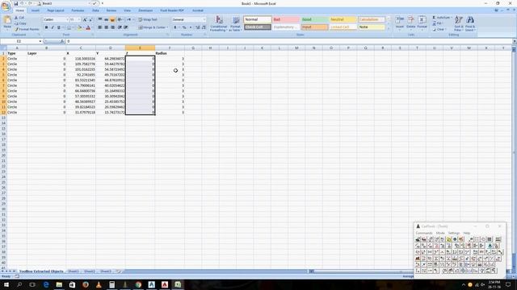517x290 pixels.
Task: Open the Merge & Center dropdown
Action: point(167,27)
